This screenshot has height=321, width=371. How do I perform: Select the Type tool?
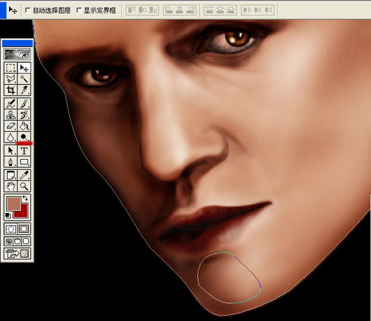(x=24, y=151)
